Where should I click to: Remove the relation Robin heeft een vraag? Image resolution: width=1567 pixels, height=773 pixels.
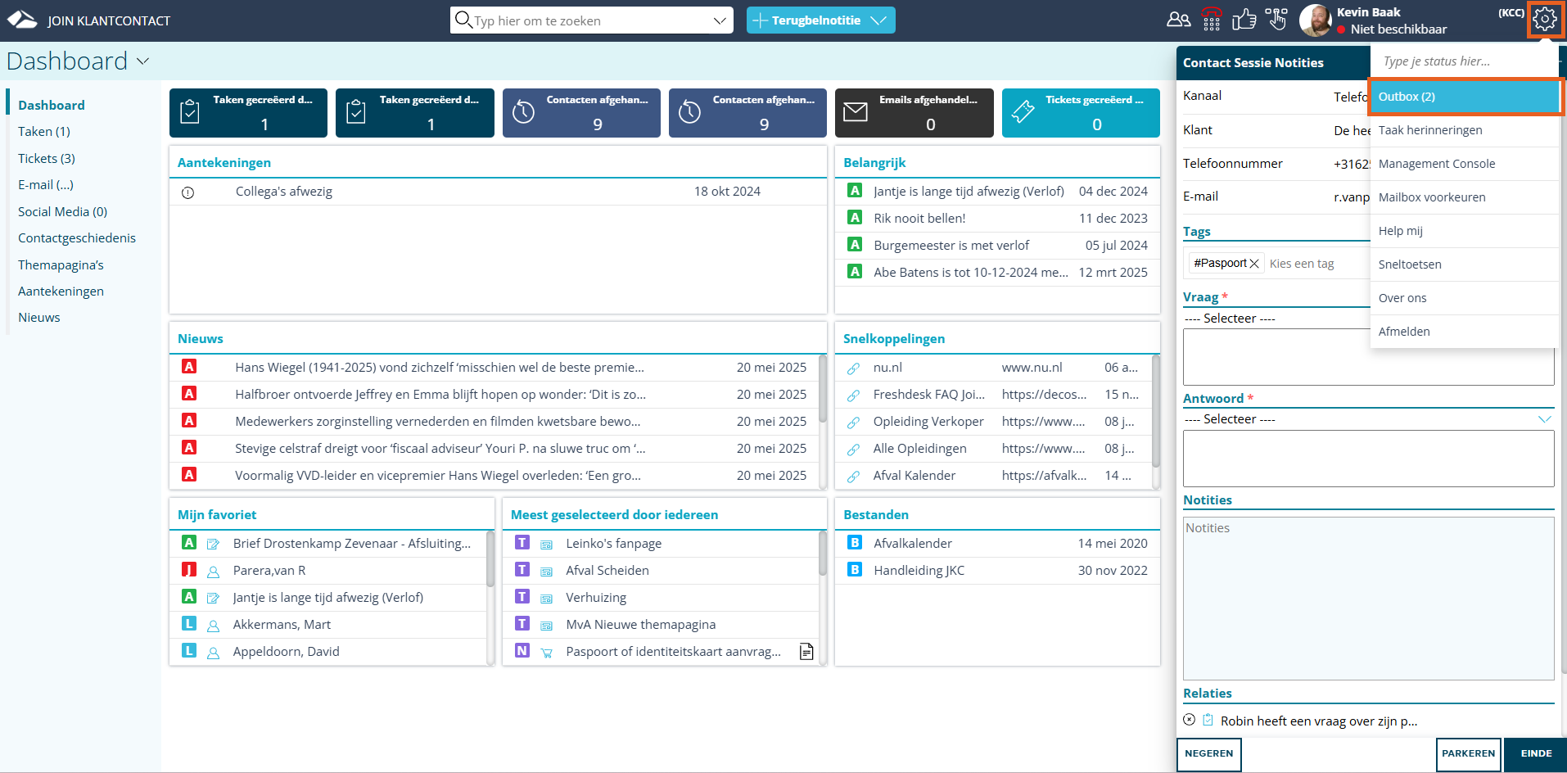[x=1189, y=720]
